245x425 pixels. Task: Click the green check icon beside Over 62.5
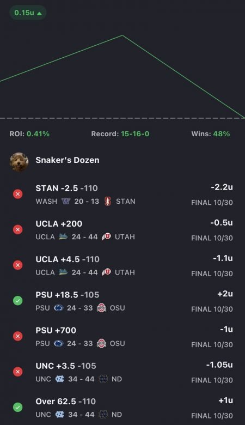[18, 407]
